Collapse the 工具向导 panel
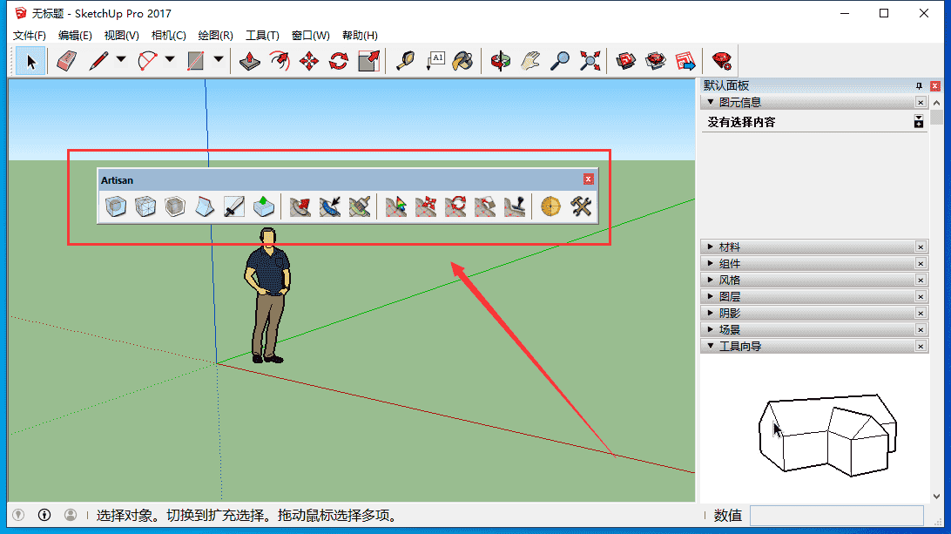This screenshot has height=534, width=951. [711, 346]
